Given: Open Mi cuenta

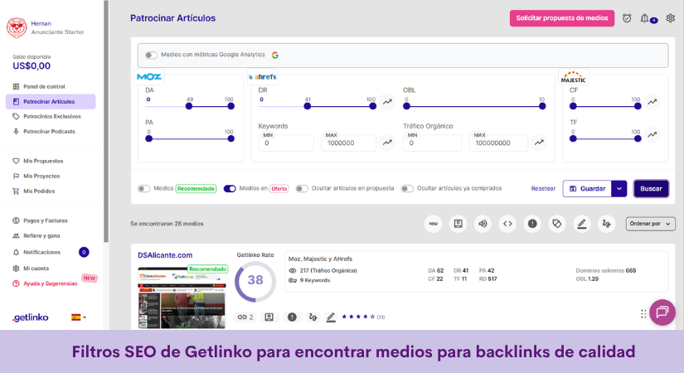Looking at the screenshot, I should [36, 269].
